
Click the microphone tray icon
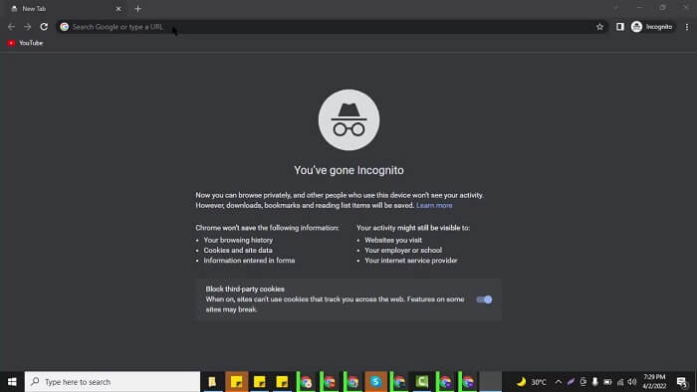594,382
